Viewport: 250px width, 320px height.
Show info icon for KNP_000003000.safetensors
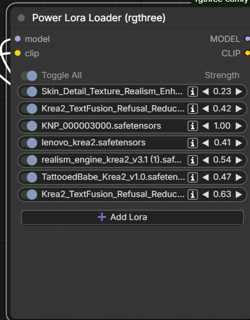[193, 126]
